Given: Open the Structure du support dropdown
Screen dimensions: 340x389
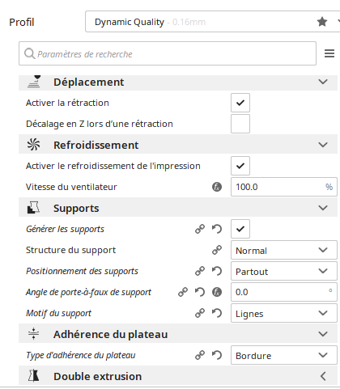Looking at the screenshot, I should [x=284, y=250].
